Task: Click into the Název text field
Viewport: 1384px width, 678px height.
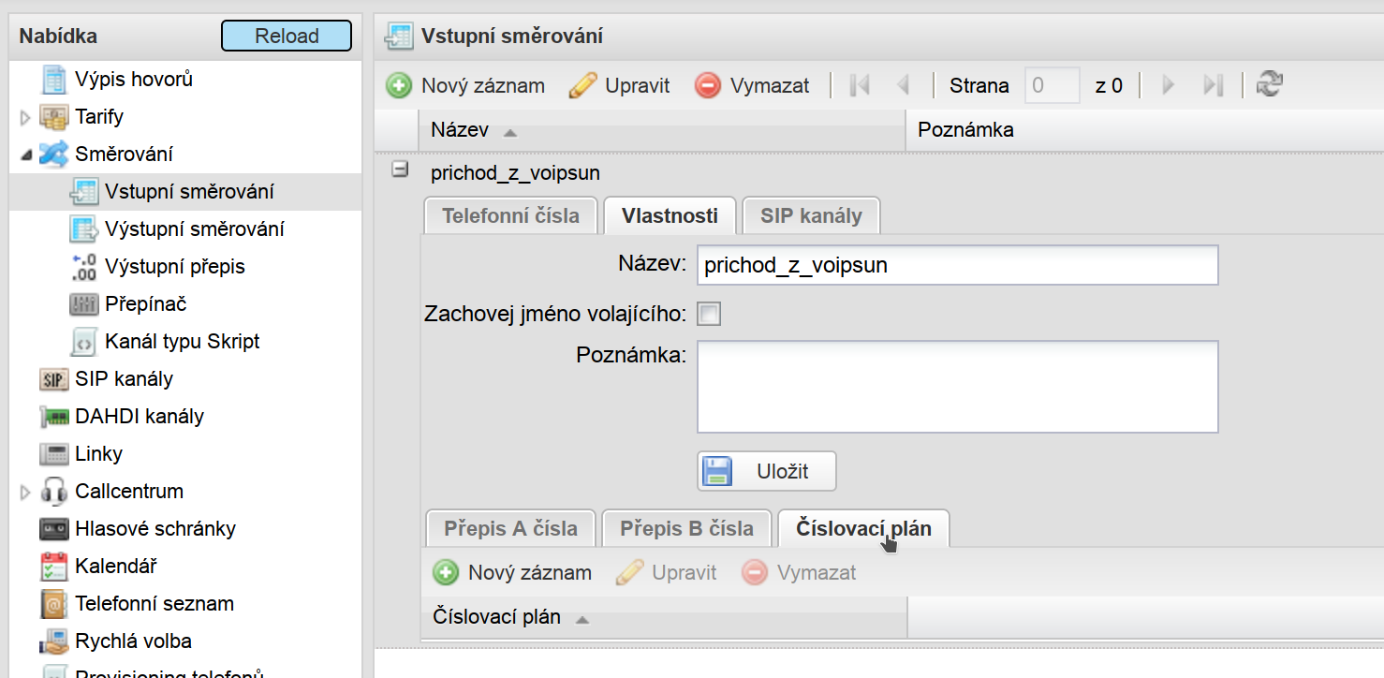Action: pyautogui.click(x=957, y=265)
